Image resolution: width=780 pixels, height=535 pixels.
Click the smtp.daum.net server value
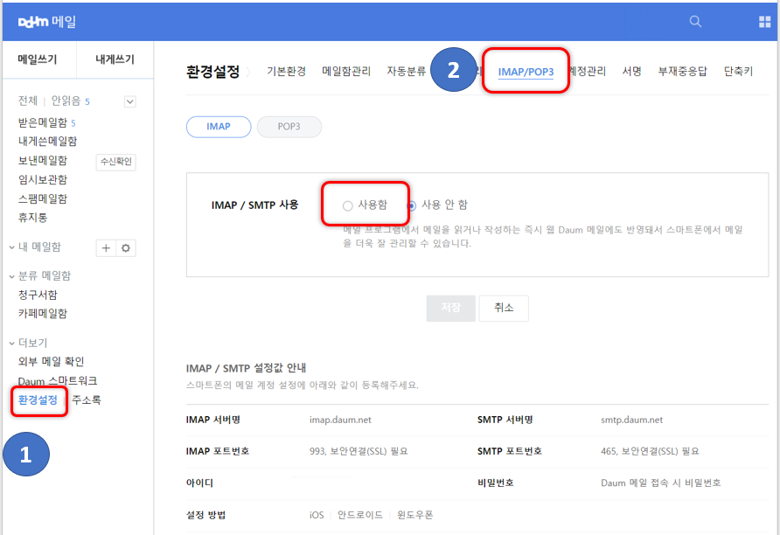tap(631, 420)
